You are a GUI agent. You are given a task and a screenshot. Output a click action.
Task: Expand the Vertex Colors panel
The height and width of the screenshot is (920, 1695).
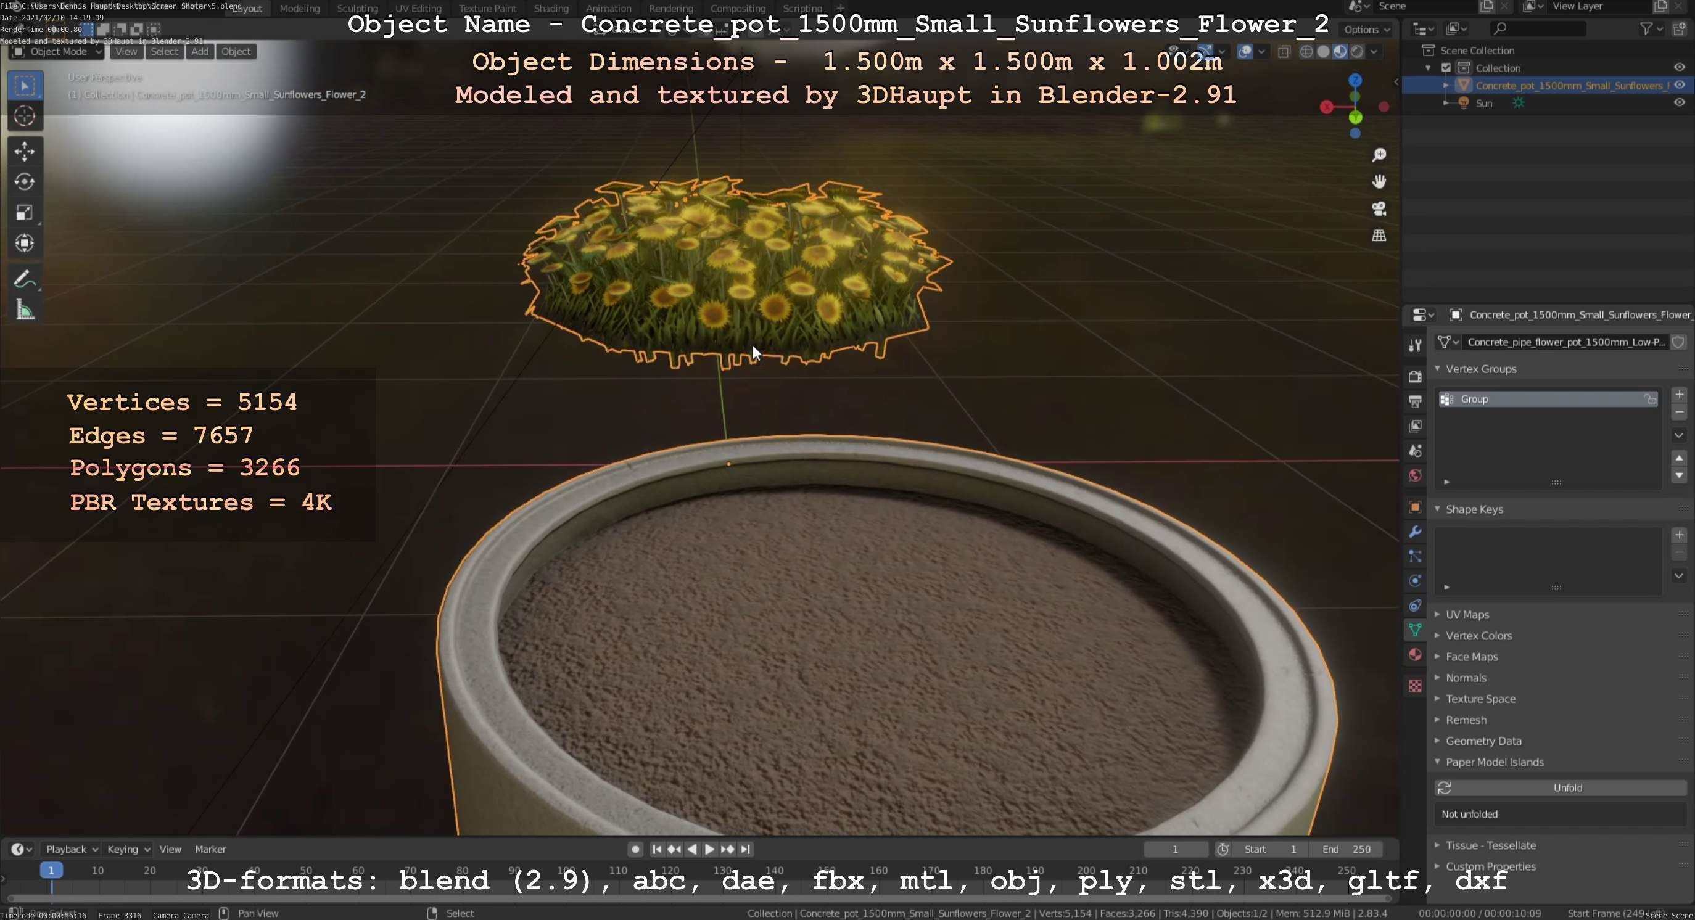point(1478,635)
